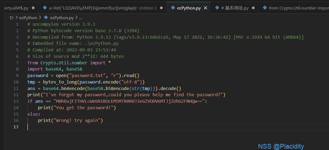Click the 'tmp = bytes_to_long' line

pyautogui.click(x=86, y=82)
